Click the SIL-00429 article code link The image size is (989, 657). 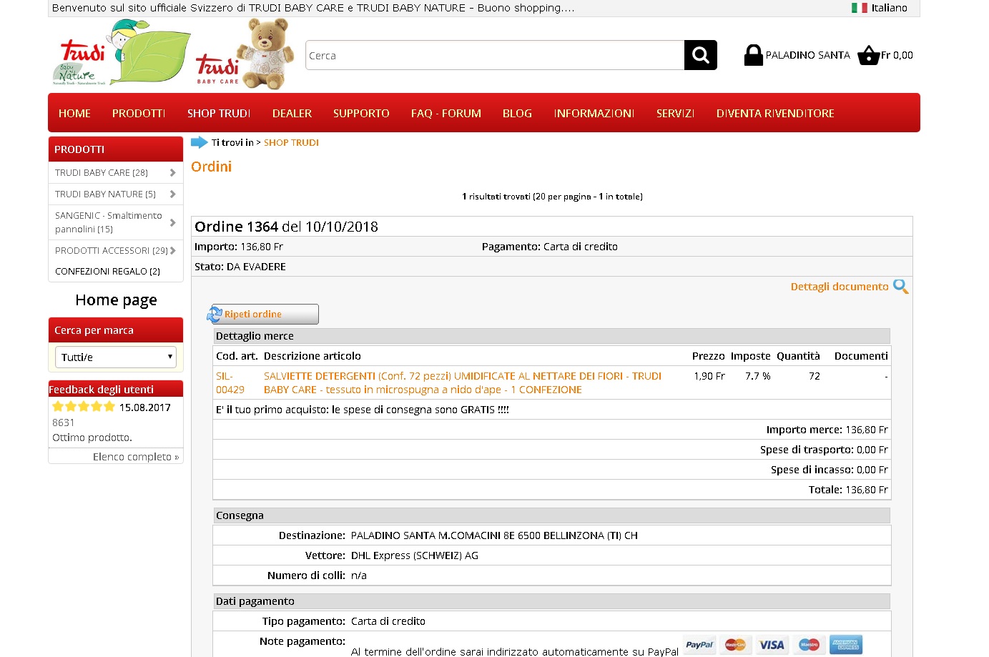(x=230, y=382)
